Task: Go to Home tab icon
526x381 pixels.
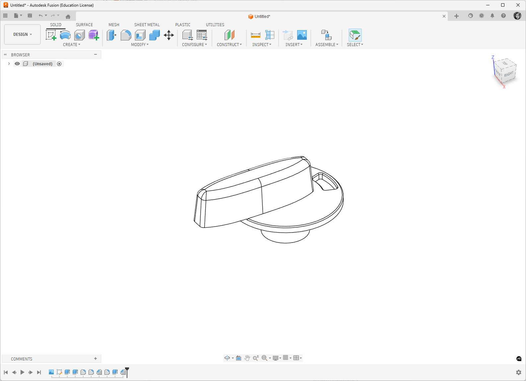Action: pyautogui.click(x=68, y=17)
